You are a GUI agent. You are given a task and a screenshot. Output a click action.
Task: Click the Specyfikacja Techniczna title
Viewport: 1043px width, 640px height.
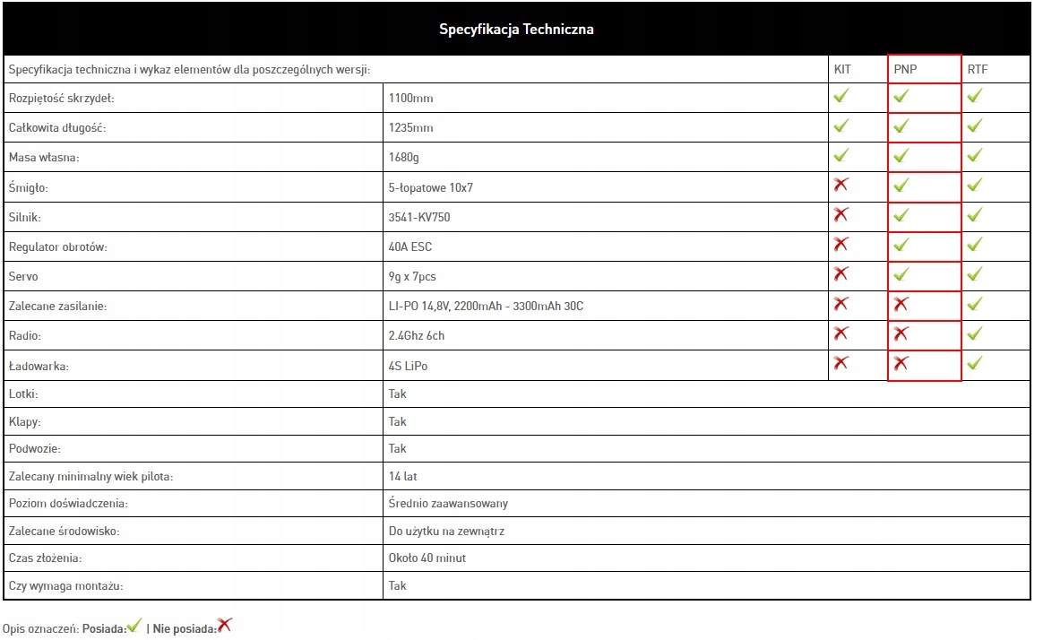[x=516, y=30]
